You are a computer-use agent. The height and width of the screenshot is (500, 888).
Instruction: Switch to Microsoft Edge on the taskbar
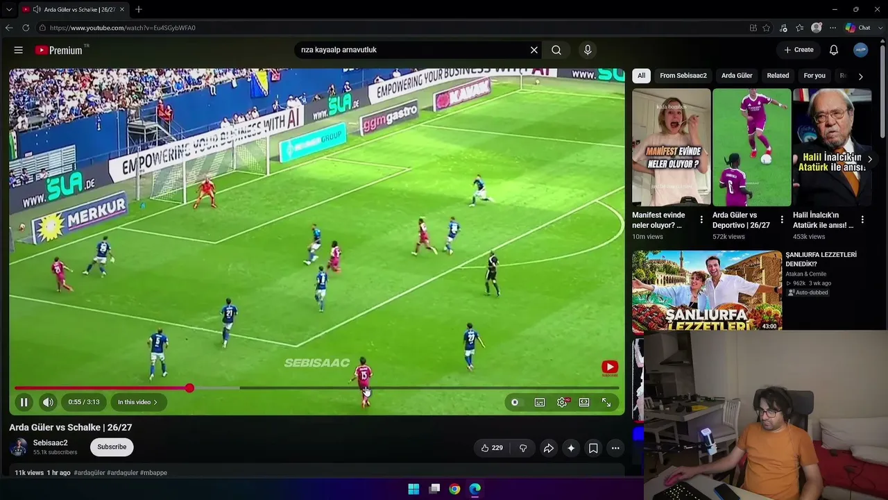coord(475,489)
